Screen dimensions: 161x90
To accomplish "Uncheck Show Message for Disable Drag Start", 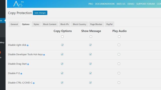I will 91,64.
